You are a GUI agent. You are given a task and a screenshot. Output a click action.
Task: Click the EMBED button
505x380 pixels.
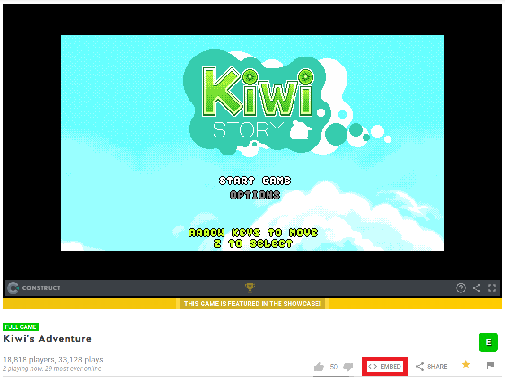coord(385,367)
